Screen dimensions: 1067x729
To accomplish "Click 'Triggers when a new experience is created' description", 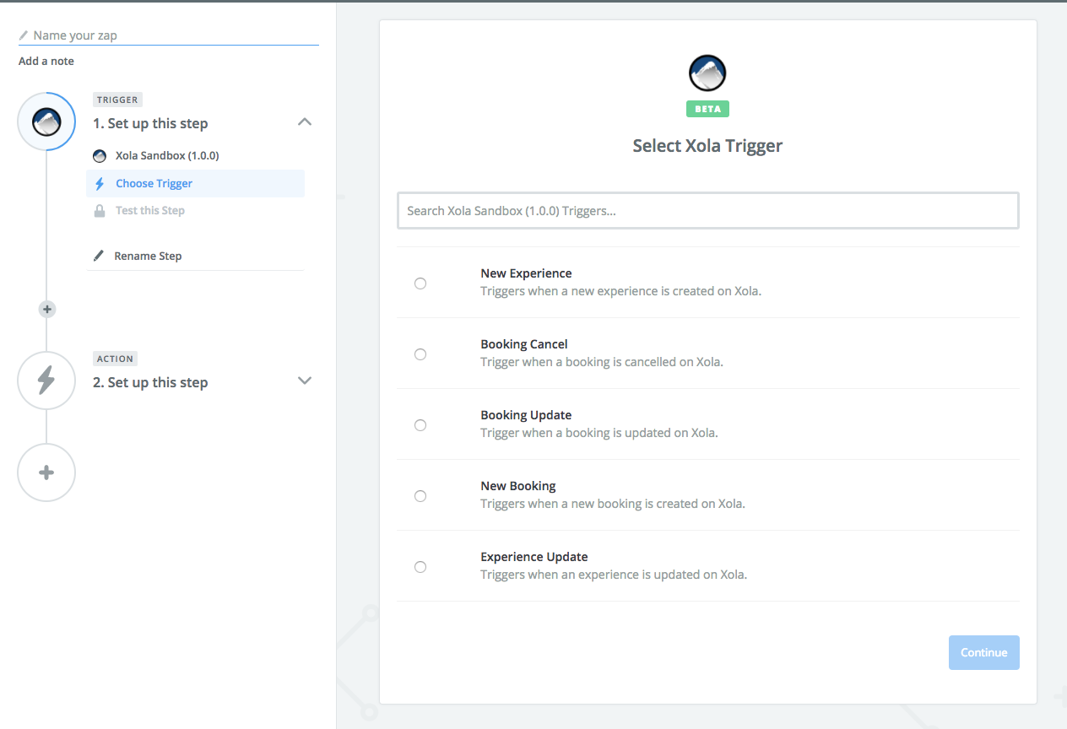I will pos(620,291).
